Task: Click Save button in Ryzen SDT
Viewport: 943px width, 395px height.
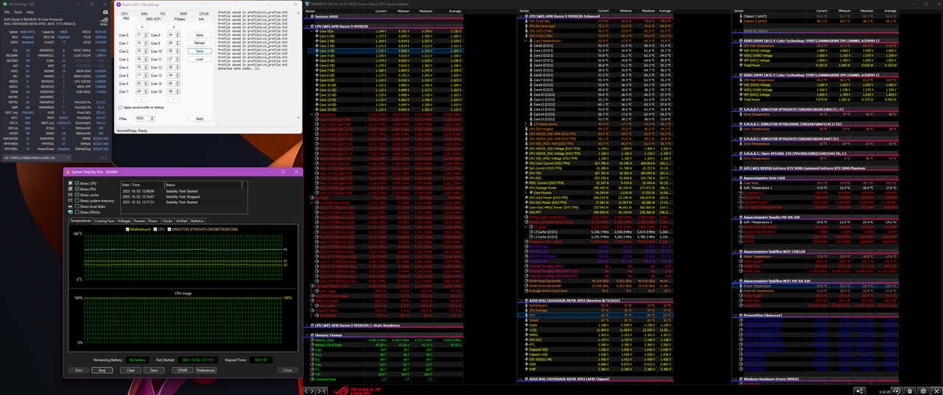Action: [x=200, y=51]
